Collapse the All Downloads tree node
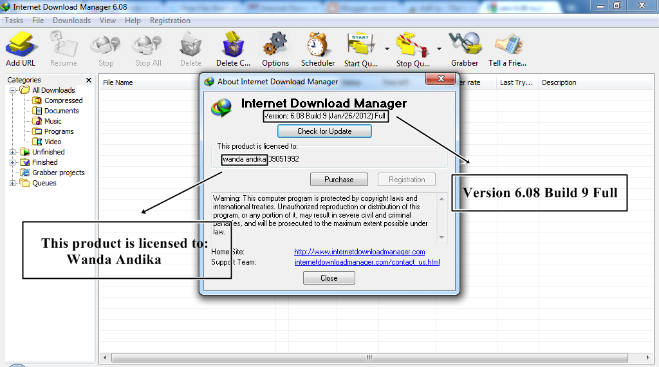The height and width of the screenshot is (367, 659). tap(13, 90)
